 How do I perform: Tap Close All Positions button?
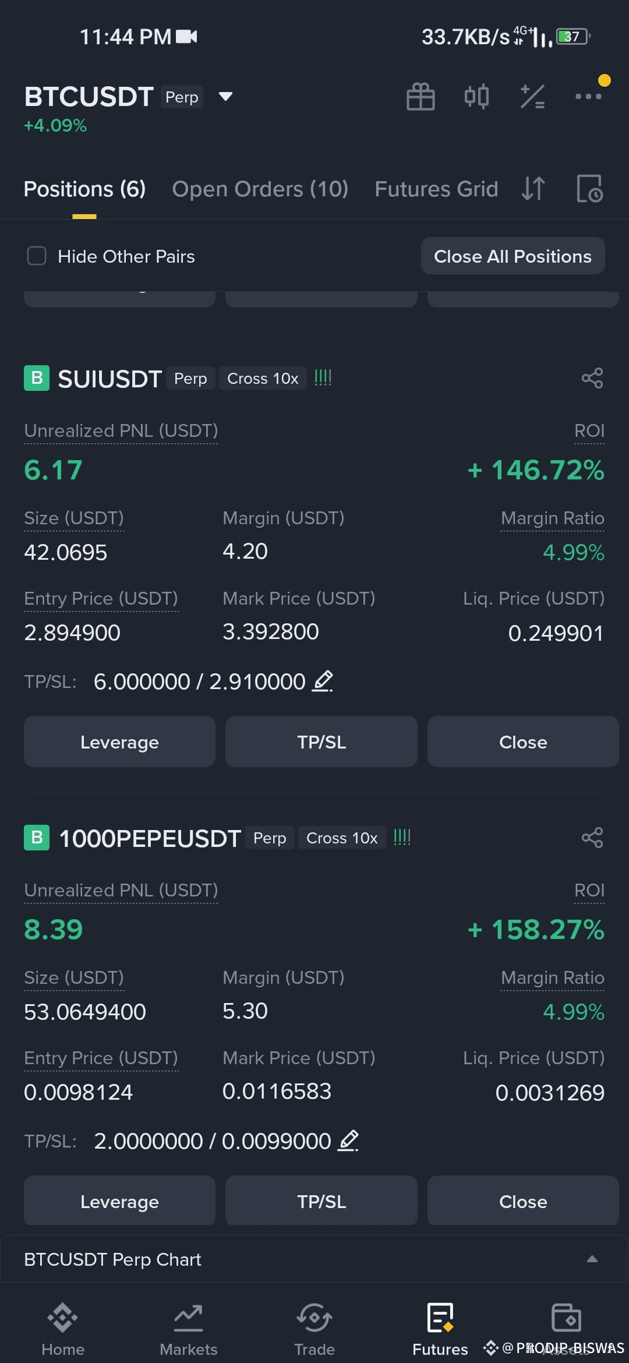[x=513, y=256]
